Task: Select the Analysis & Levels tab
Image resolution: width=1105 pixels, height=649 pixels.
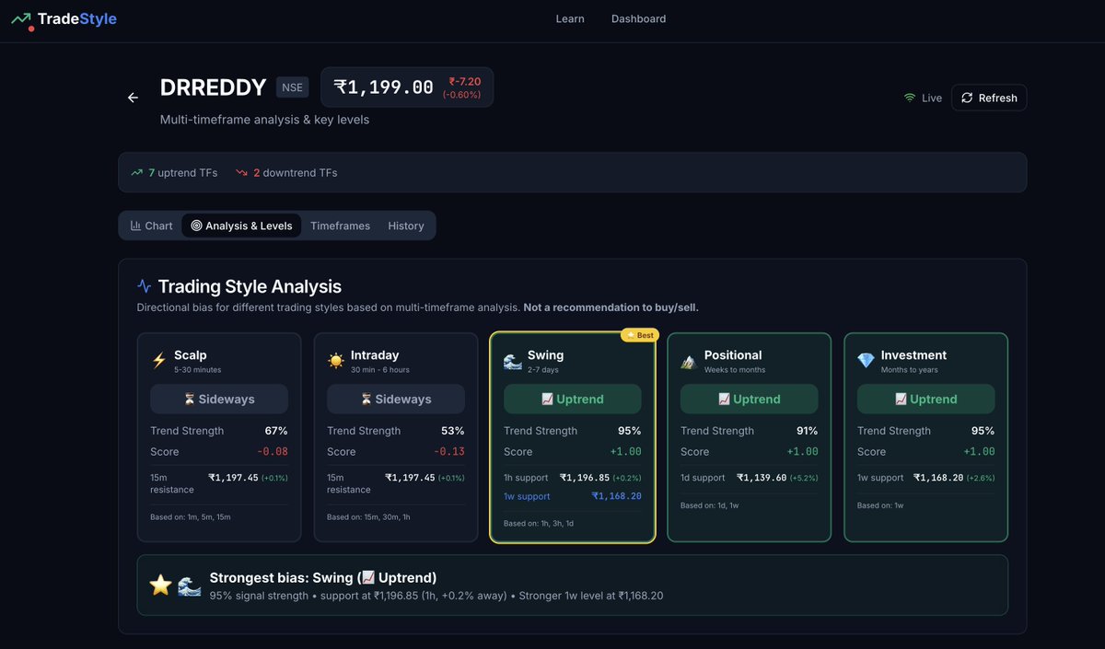Action: tap(241, 226)
